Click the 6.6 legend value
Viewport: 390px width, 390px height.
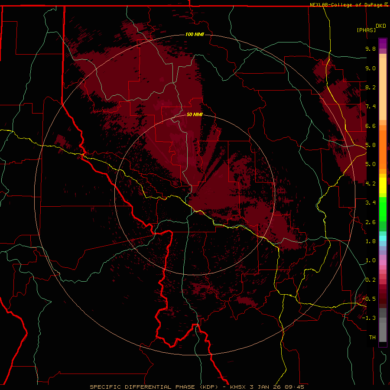[x=370, y=126]
